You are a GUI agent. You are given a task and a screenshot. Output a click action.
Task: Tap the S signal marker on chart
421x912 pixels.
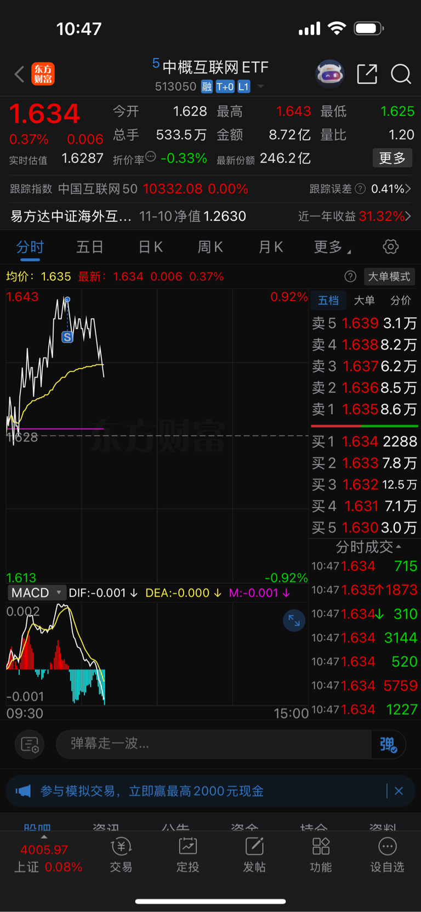(x=67, y=337)
